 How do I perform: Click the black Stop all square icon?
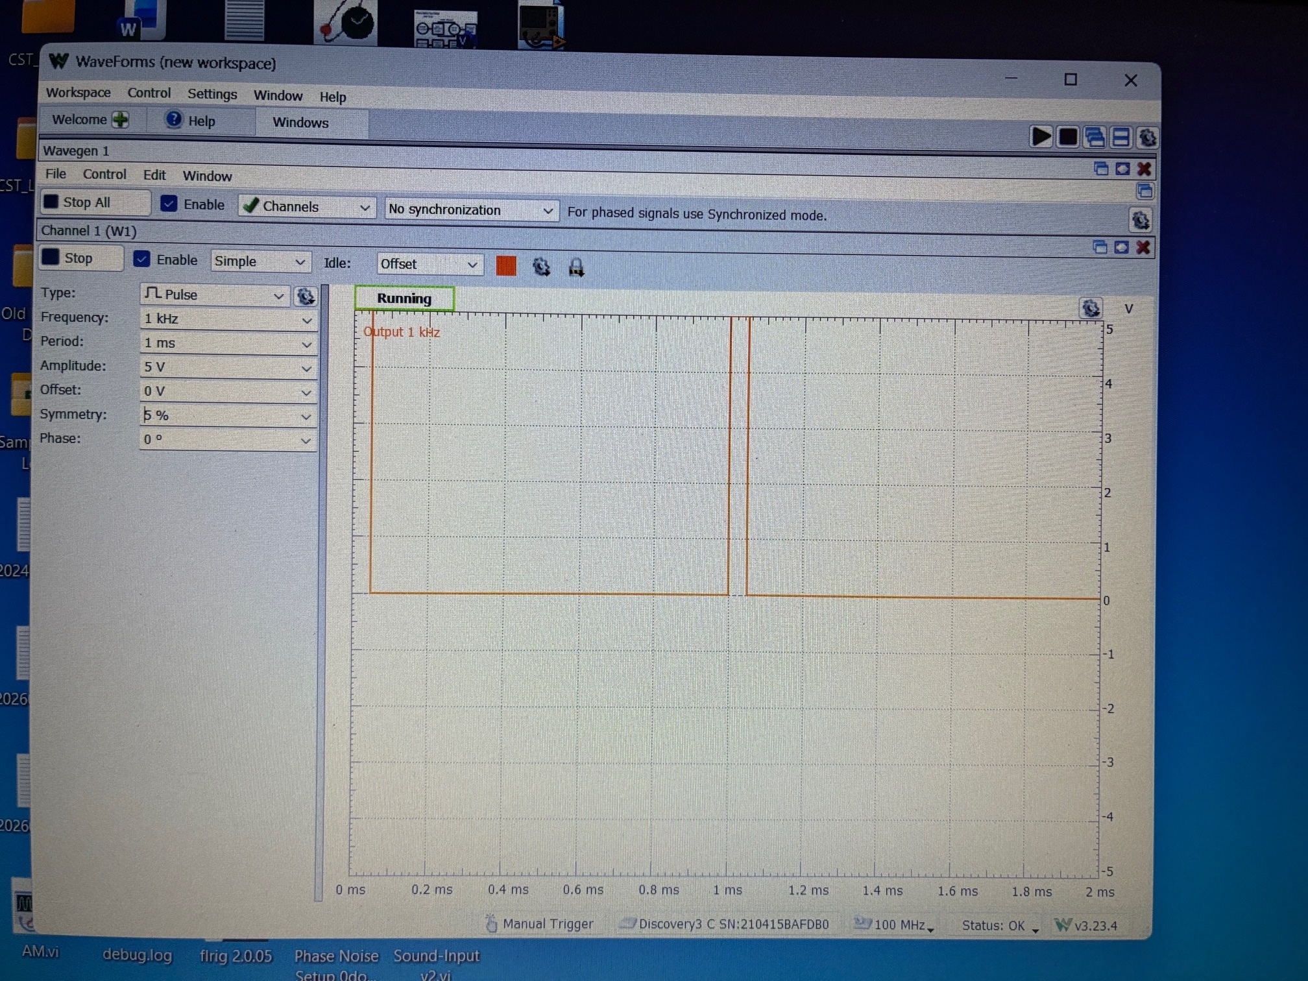coord(1068,138)
